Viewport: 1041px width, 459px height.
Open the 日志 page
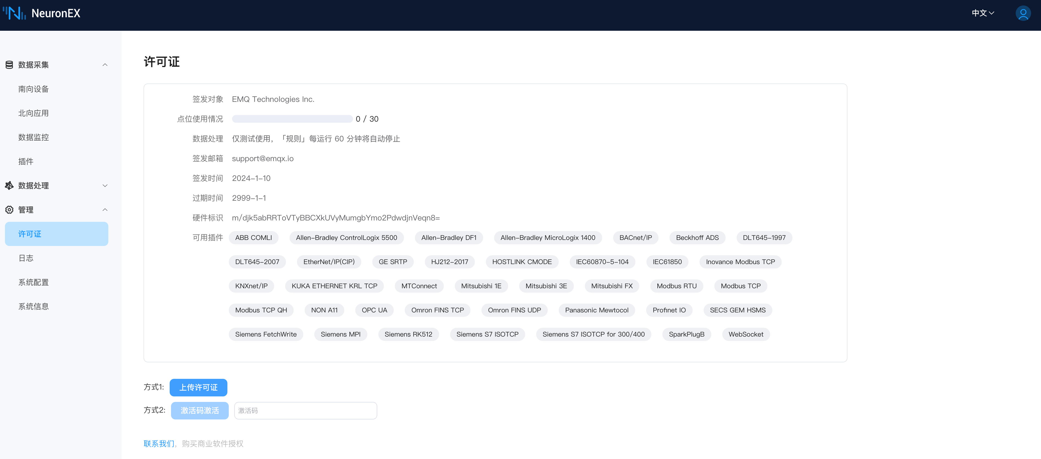26,258
